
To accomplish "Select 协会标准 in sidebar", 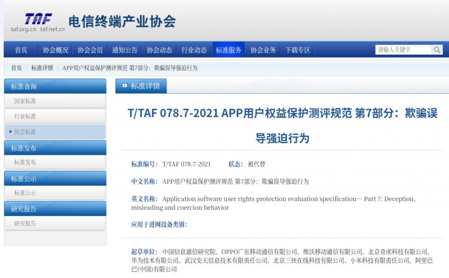I will pyautogui.click(x=55, y=132).
